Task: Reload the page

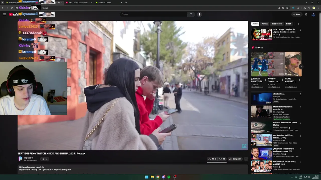Action: (12, 8)
